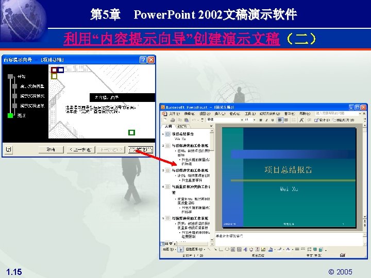Open the 窗口 (Window) menu
Screen dimensions: 371x278
click(290, 114)
